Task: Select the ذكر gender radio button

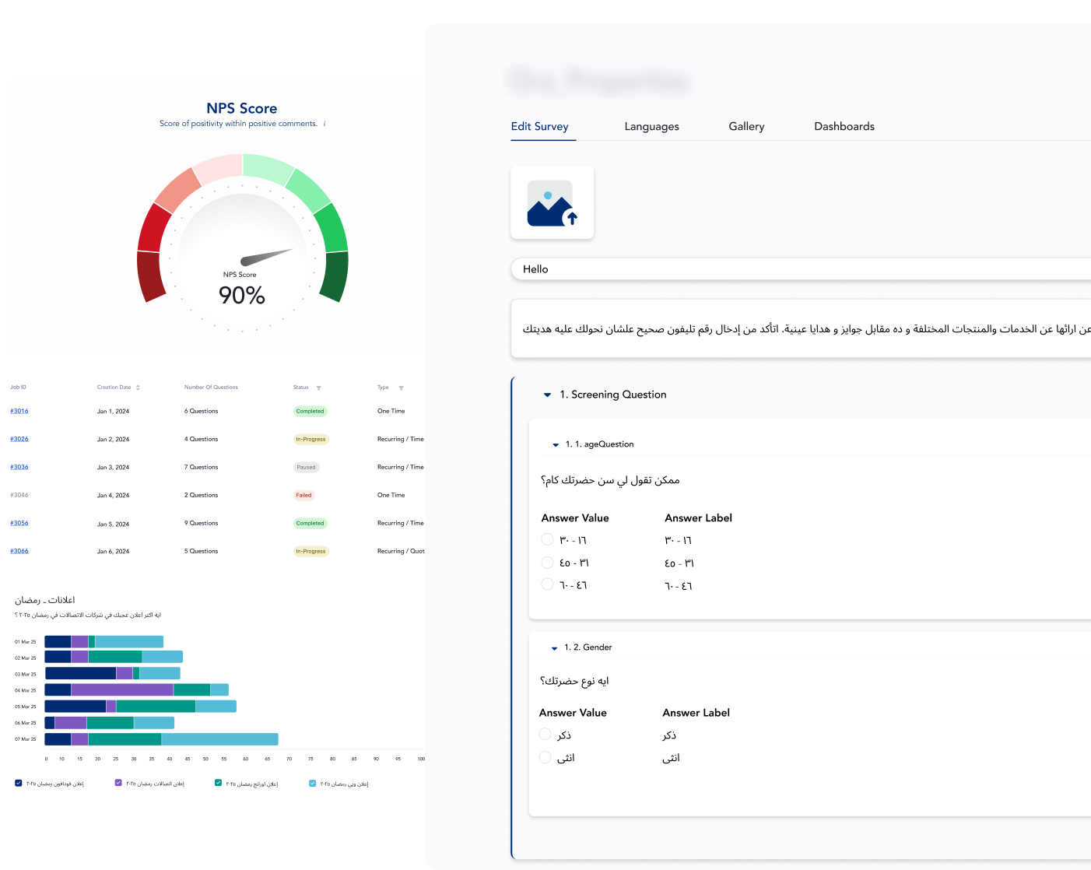Action: (x=545, y=734)
